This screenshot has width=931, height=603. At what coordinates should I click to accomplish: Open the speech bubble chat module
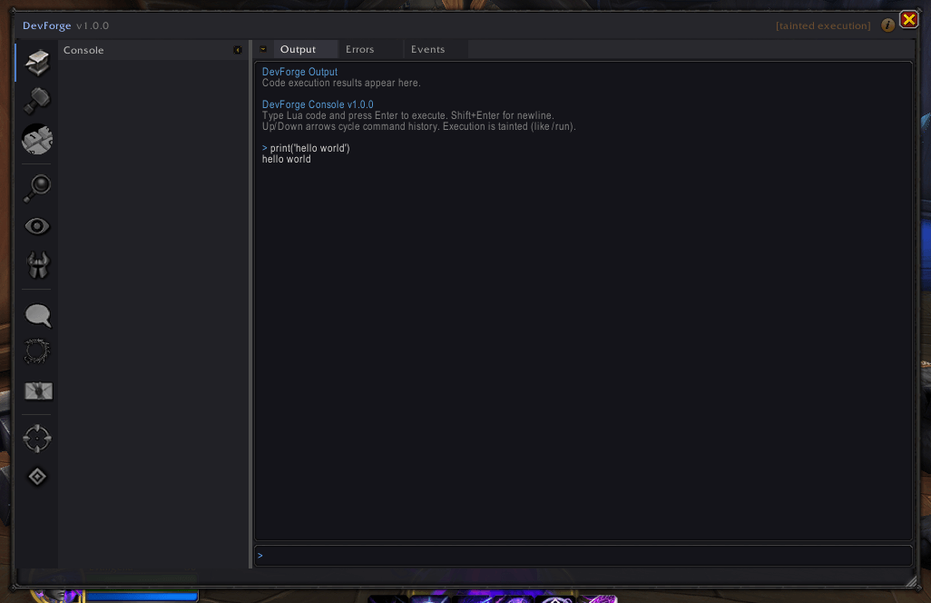37,314
